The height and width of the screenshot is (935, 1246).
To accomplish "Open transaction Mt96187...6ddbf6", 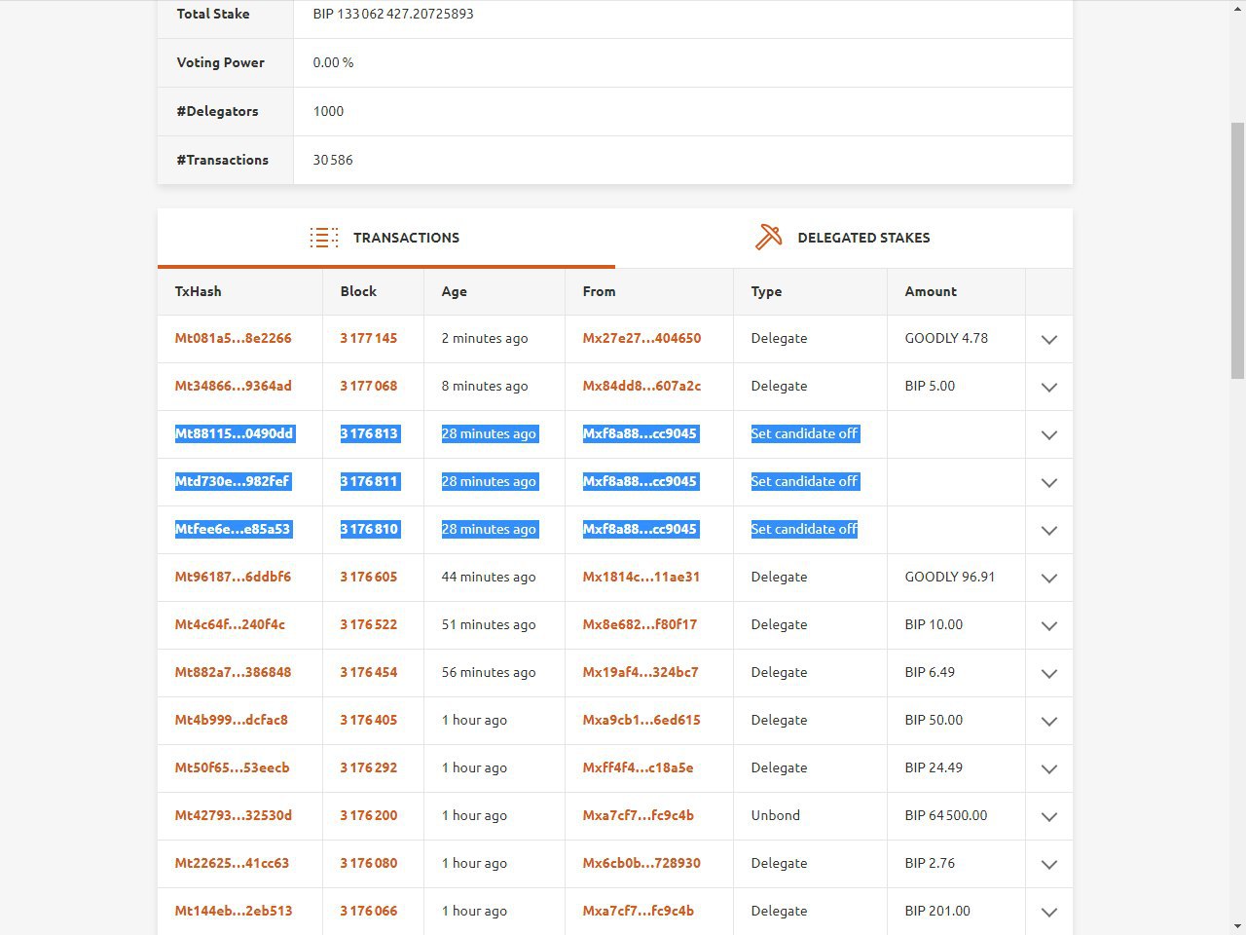I will (233, 578).
